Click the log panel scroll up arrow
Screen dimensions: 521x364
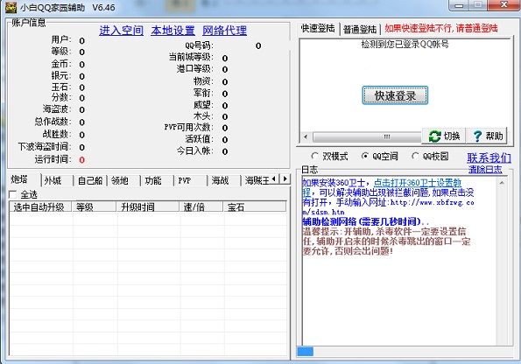click(502, 182)
